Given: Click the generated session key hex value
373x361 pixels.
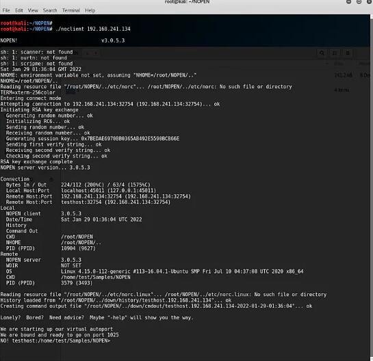Looking at the screenshot, I should click(130, 139).
